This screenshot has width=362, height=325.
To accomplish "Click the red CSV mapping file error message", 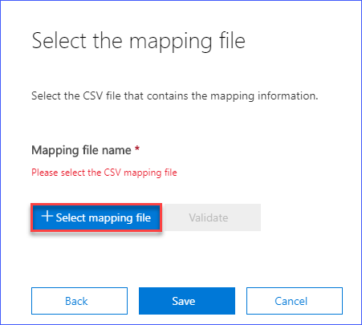I will pos(104,173).
